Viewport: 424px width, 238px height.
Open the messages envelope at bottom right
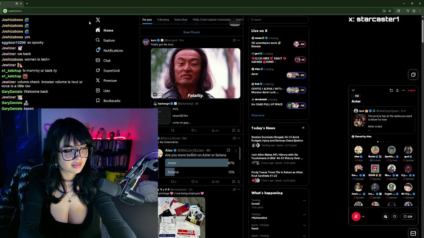point(413,233)
